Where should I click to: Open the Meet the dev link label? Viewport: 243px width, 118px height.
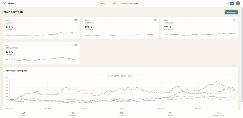219,116
